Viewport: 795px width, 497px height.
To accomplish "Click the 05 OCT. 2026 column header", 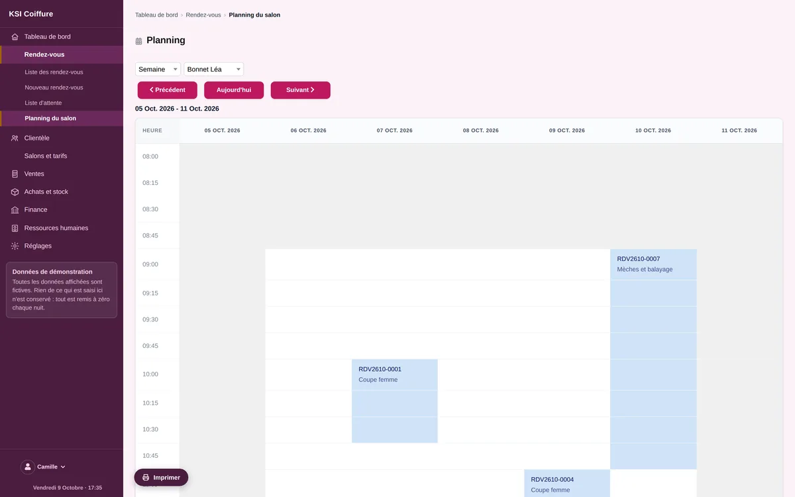I will tap(223, 131).
